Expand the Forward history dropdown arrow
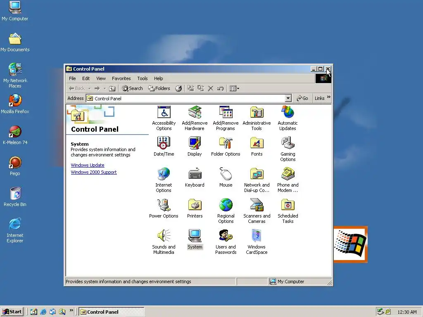423x317 pixels. 105,88
